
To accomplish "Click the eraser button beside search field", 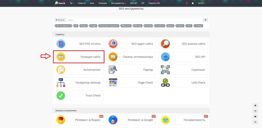I will pos(205,20).
